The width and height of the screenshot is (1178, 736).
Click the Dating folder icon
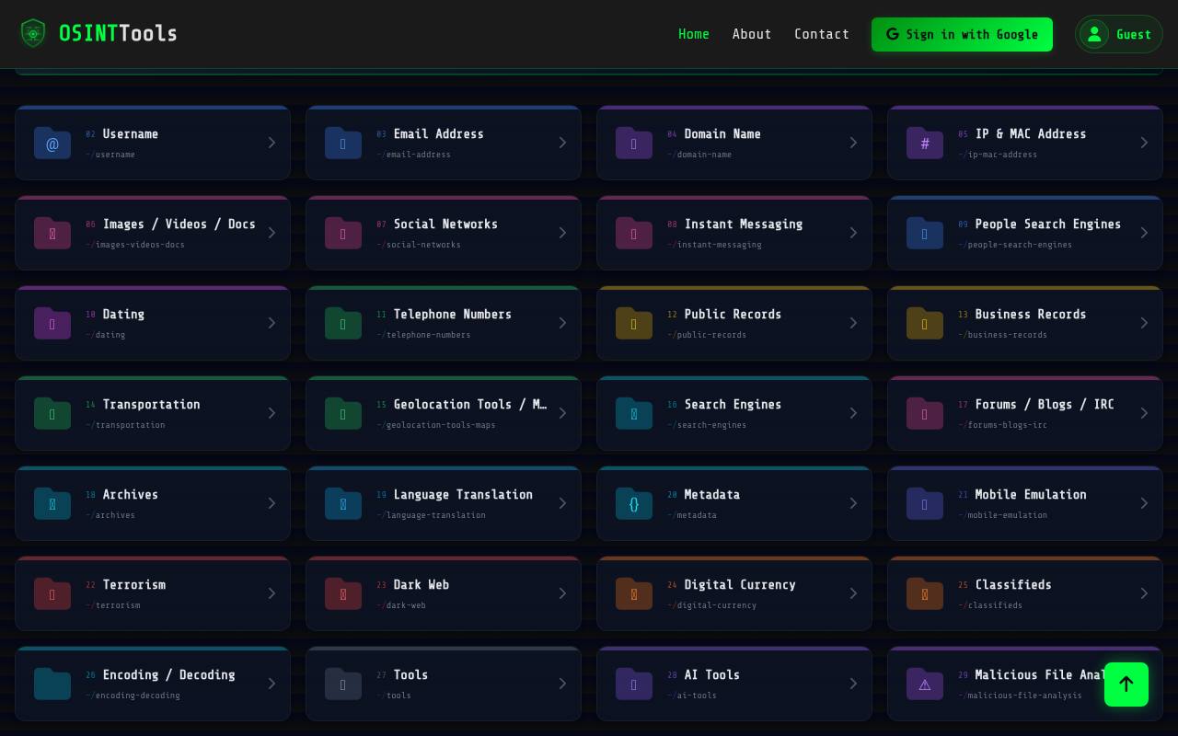click(52, 323)
